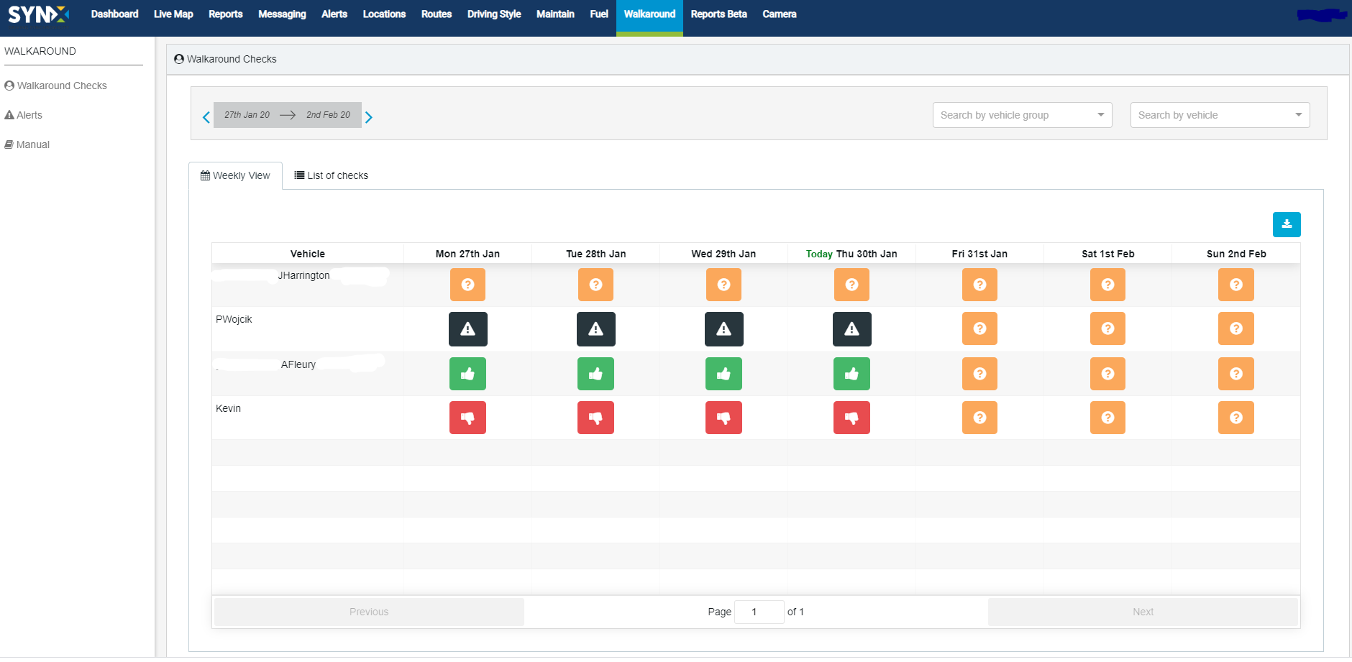
Task: Open the Messaging menu item
Action: click(x=282, y=14)
